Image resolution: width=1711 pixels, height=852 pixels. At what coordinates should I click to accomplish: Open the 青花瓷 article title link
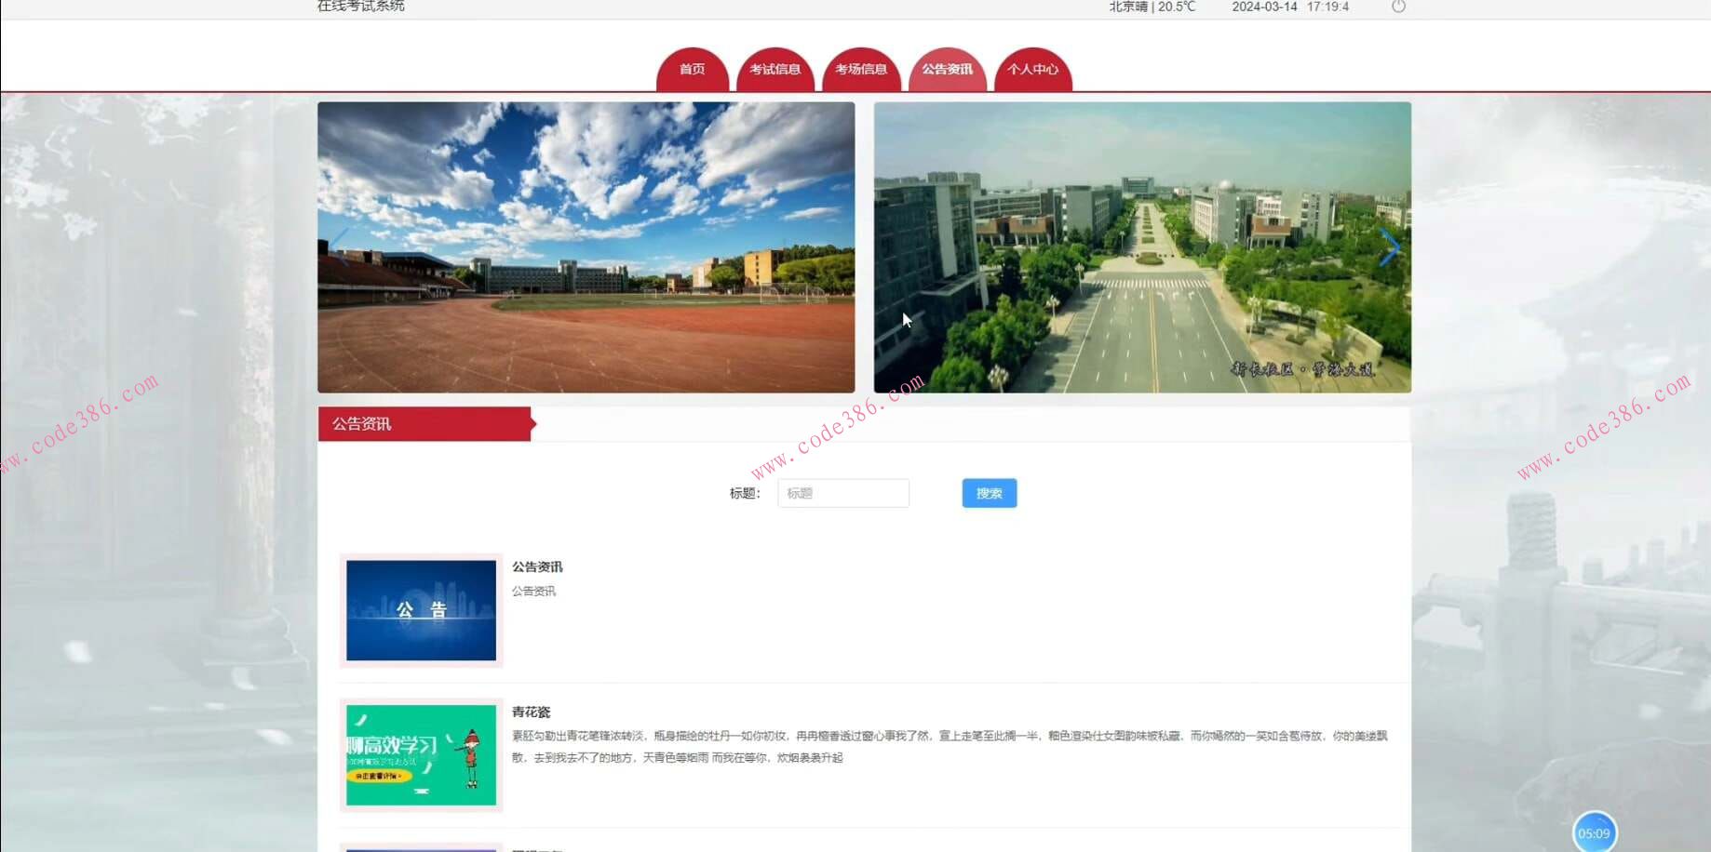(532, 712)
